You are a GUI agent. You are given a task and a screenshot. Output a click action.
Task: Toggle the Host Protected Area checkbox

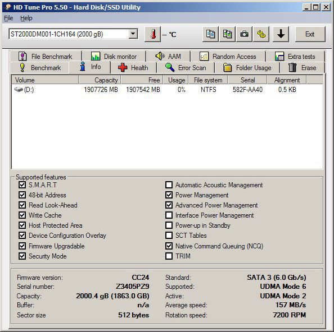coord(22,225)
